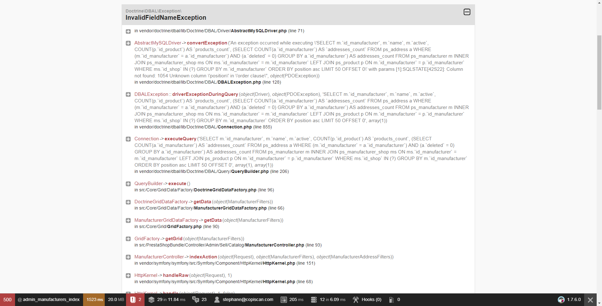Expand the Connection executeQuery stack frame
This screenshot has width=602, height=306.
click(128, 139)
